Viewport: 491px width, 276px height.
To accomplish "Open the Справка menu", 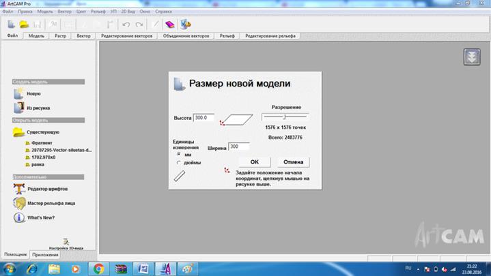I will (x=163, y=12).
